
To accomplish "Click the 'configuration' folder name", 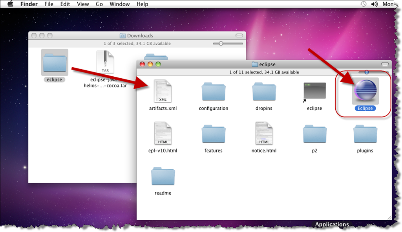I will pos(213,109).
